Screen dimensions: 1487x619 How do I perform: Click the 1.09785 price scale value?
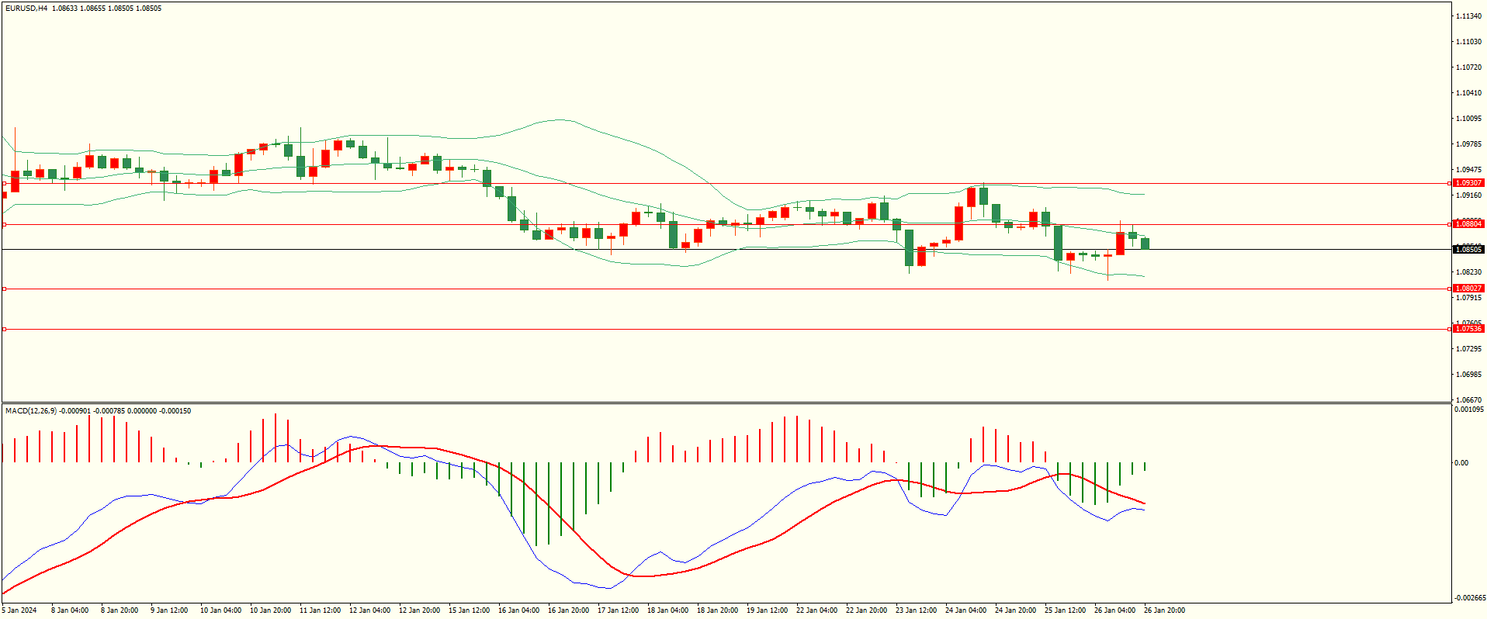(x=1468, y=144)
